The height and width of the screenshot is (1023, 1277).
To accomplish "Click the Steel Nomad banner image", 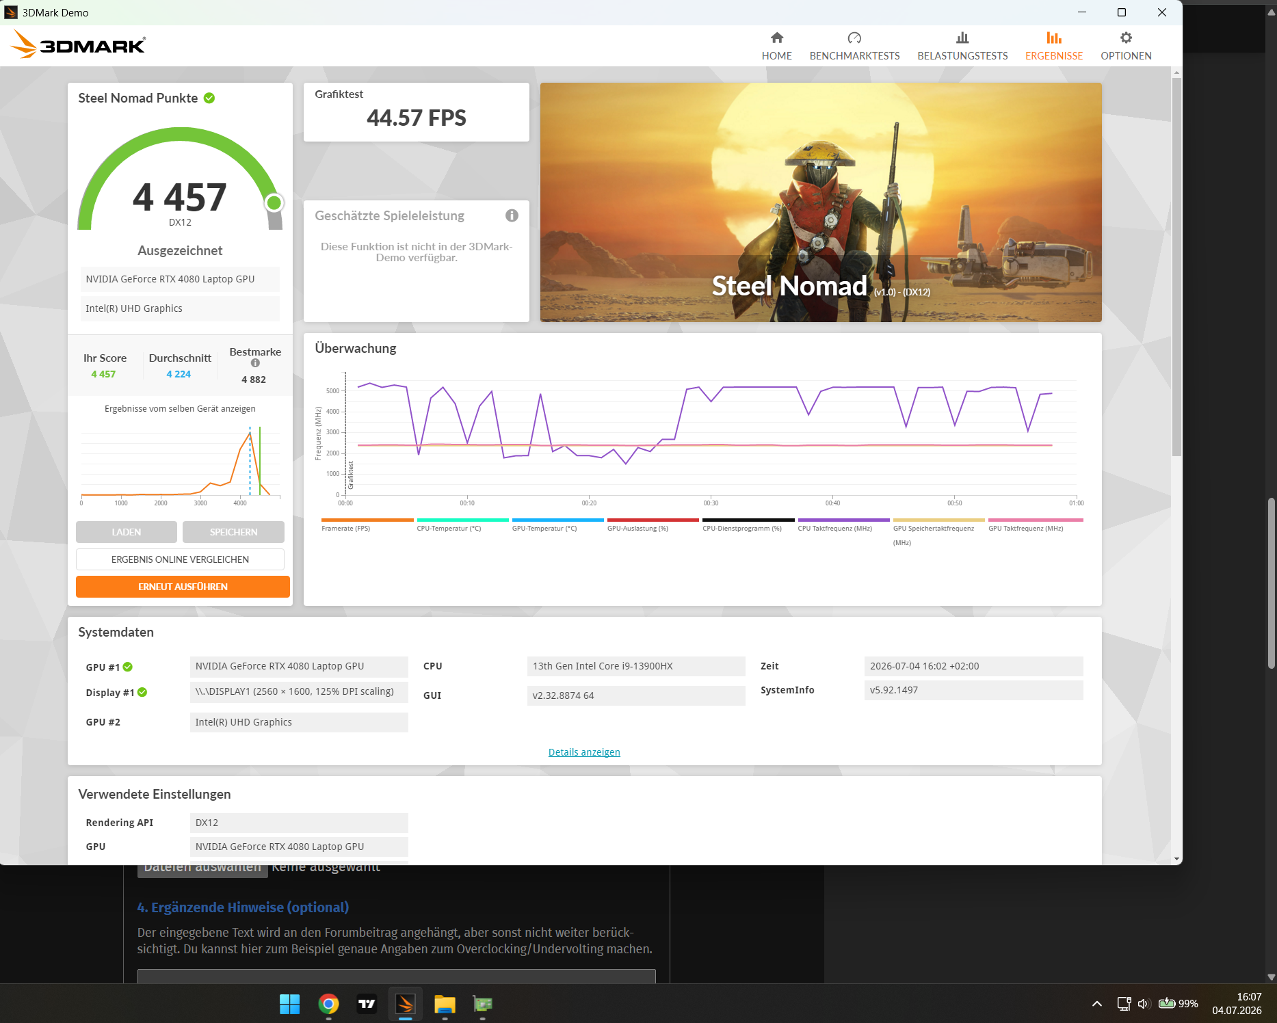I will click(x=821, y=202).
